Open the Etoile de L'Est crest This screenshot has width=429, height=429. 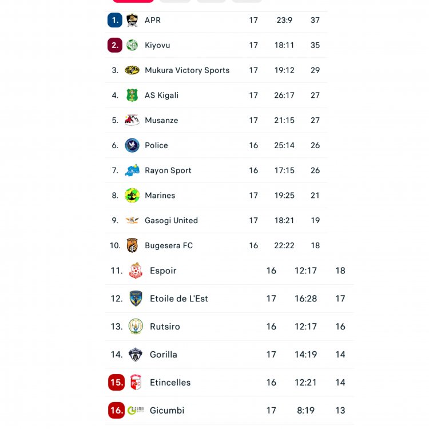click(x=136, y=299)
